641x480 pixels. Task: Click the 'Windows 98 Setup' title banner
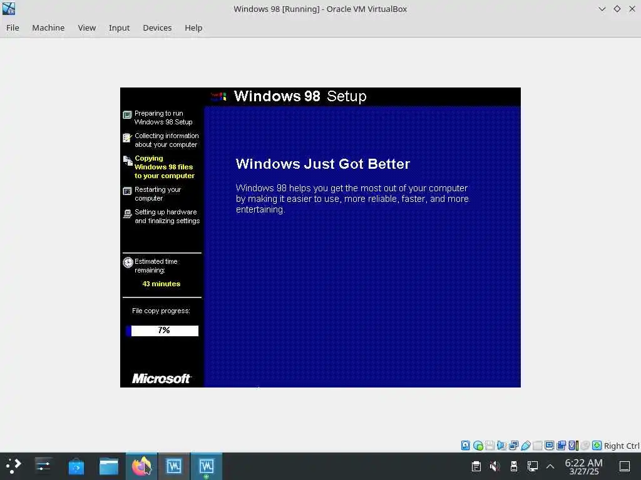(300, 96)
